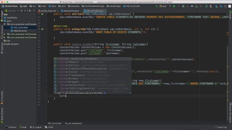Open the TODO tool window
This screenshot has width=232, height=130.
[49, 127]
